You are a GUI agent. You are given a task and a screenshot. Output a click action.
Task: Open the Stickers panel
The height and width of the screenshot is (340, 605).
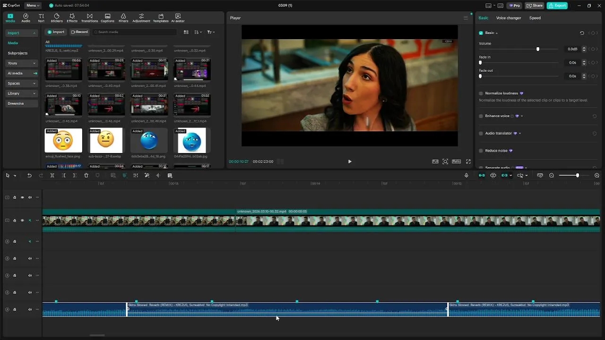pos(56,18)
